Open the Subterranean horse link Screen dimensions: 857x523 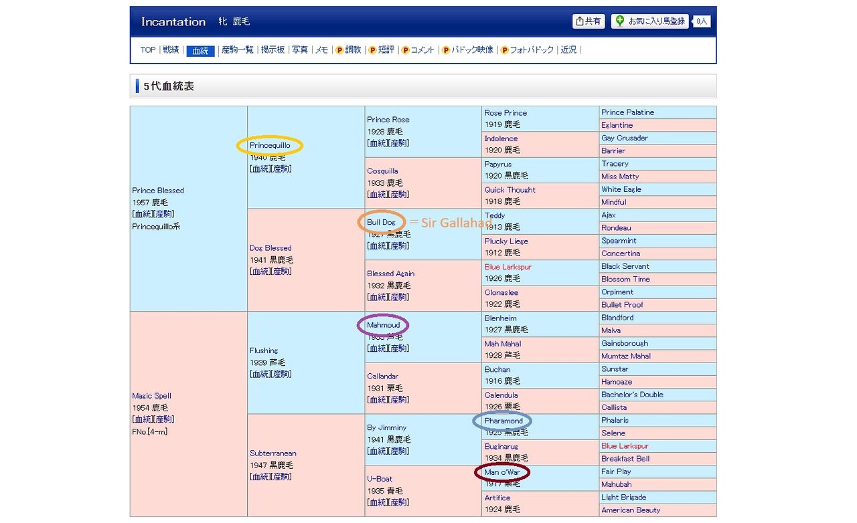[x=272, y=453]
